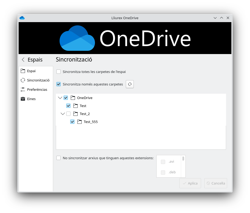This screenshot has height=213, width=250.
Task: Click the folder icon beside Test_2
Action: point(75,114)
